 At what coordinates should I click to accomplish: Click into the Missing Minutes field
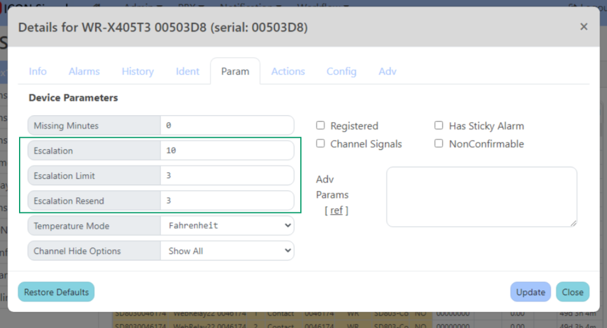coord(227,126)
